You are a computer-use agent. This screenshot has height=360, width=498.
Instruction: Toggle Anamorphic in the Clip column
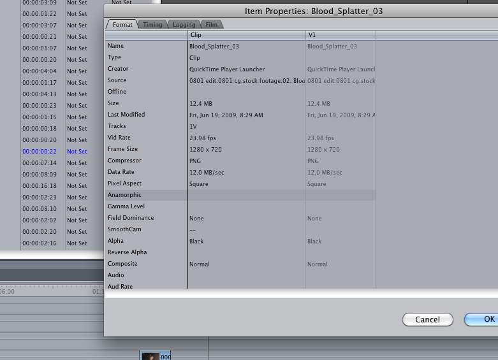(x=246, y=196)
